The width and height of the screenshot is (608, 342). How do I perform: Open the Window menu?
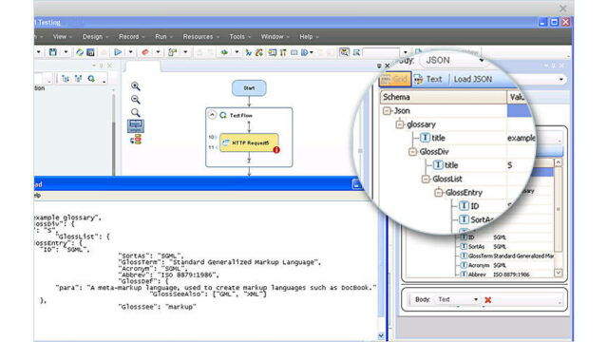tap(272, 36)
